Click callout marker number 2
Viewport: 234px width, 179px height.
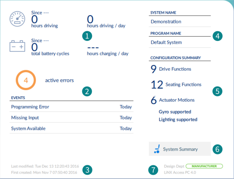[87, 91]
